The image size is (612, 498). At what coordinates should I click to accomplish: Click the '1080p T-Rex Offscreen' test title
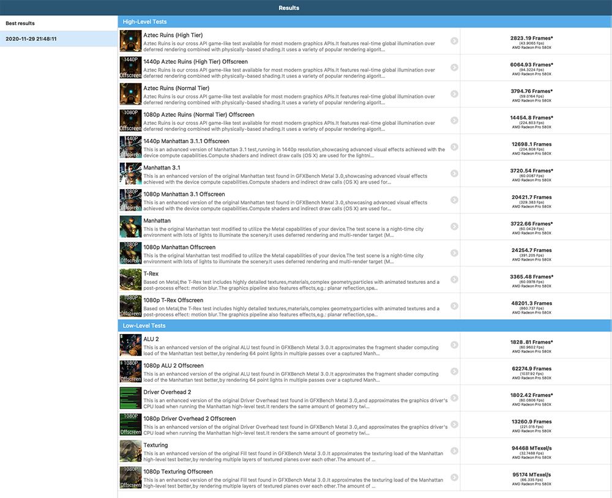173,300
